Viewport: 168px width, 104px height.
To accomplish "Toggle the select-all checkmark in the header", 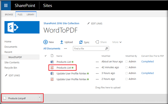I will [x=45, y=56].
